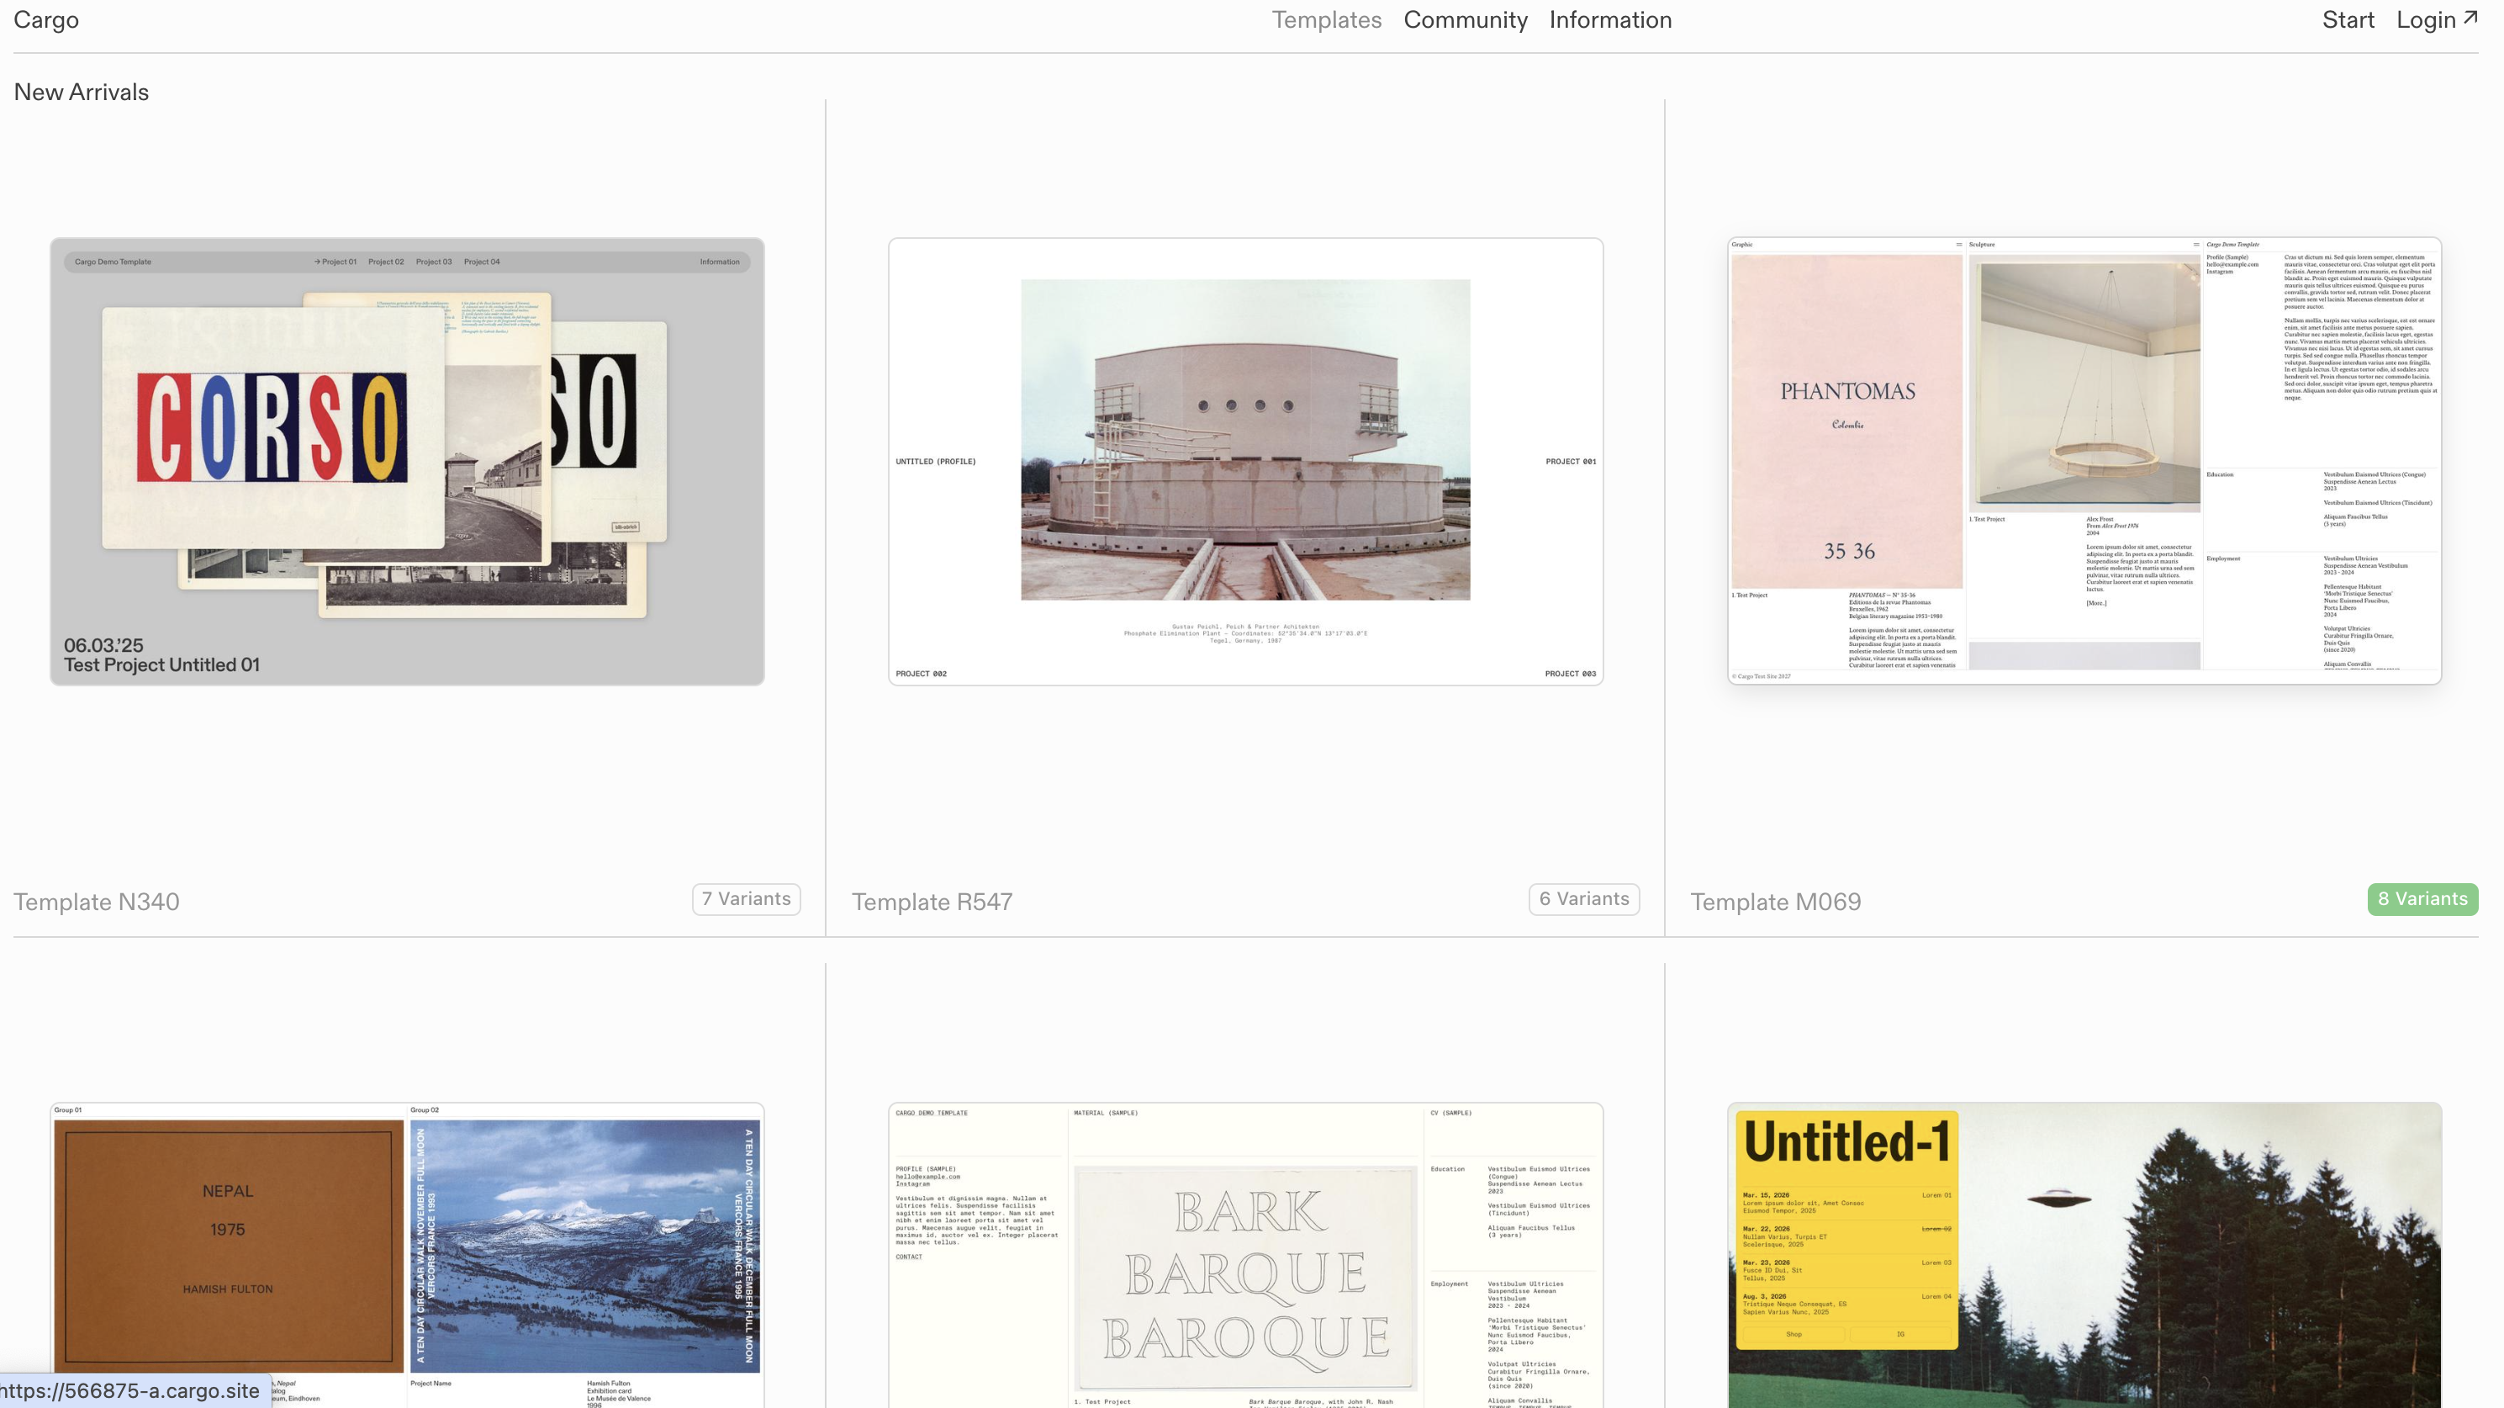The height and width of the screenshot is (1408, 2504).
Task: Open the Community nav item
Action: click(x=1465, y=20)
